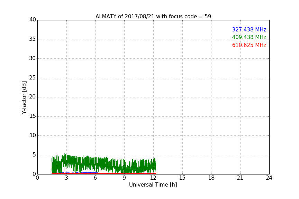Click x-axis tick label 24
Screen dimensions: 299x199
(x=269, y=178)
